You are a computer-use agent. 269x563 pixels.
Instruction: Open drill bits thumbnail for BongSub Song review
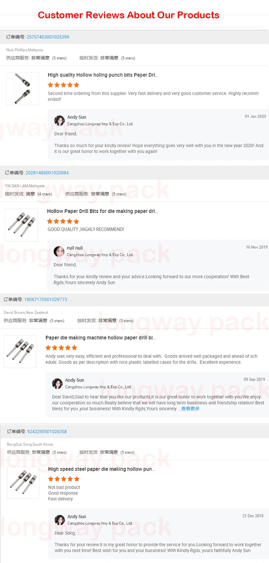tap(23, 483)
